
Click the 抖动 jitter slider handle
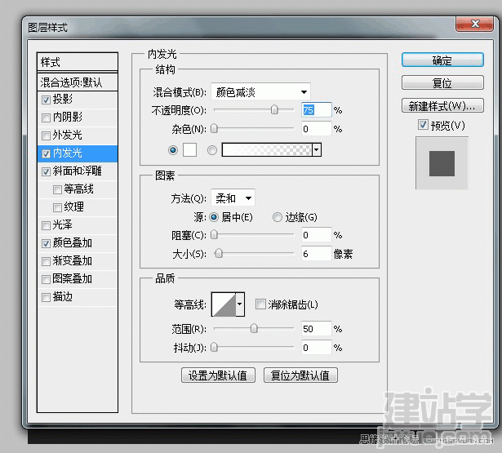coord(214,347)
